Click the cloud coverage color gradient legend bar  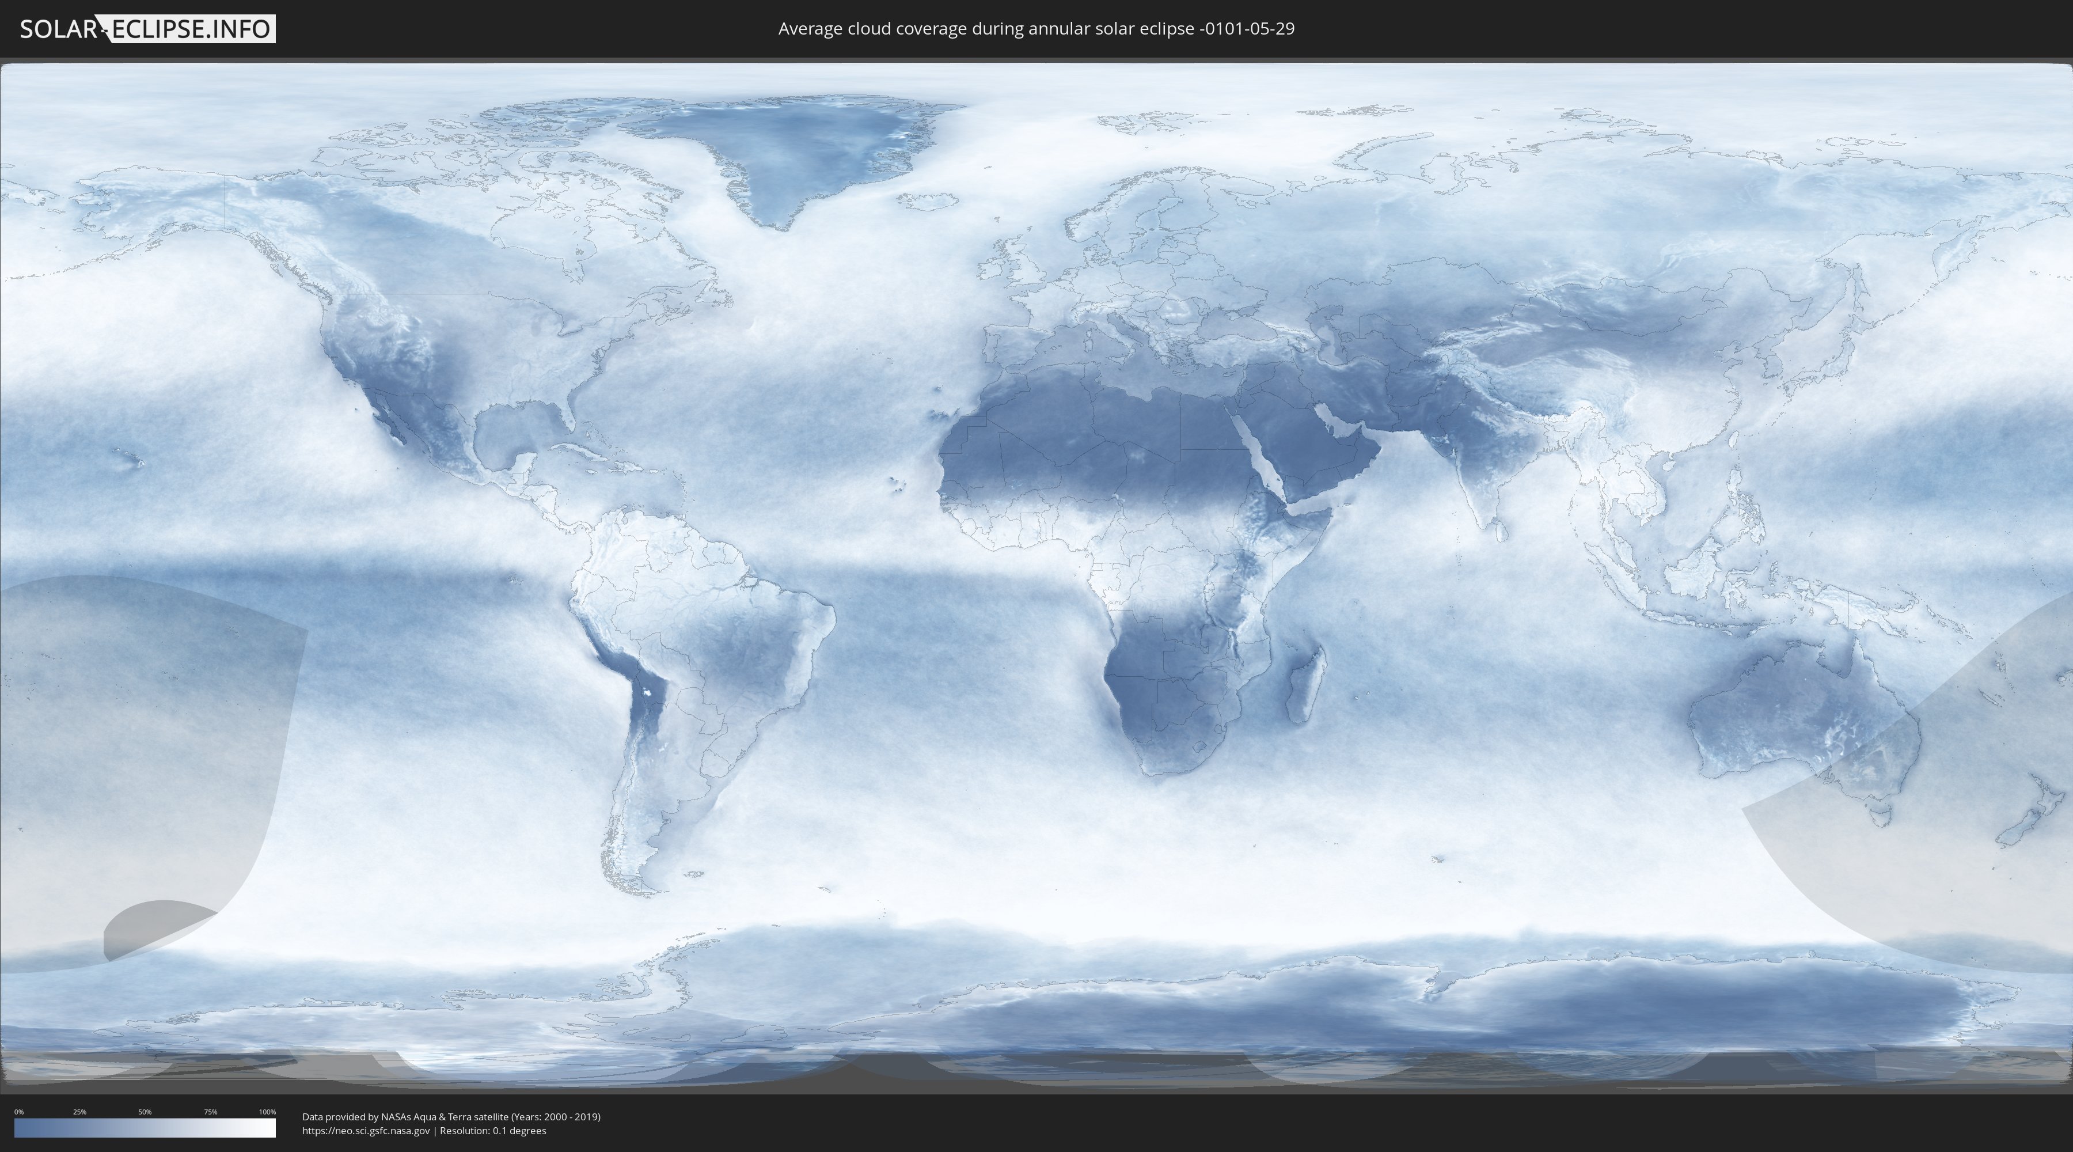coord(145,1128)
